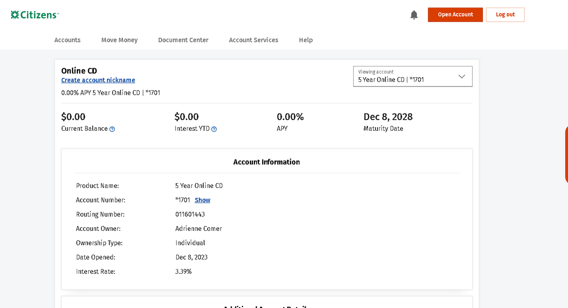The width and height of the screenshot is (568, 308).
Task: Click the Citizens logo
Action: click(35, 15)
